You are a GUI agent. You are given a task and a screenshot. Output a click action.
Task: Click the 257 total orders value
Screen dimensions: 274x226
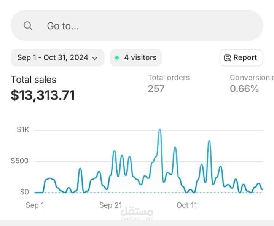click(x=156, y=89)
